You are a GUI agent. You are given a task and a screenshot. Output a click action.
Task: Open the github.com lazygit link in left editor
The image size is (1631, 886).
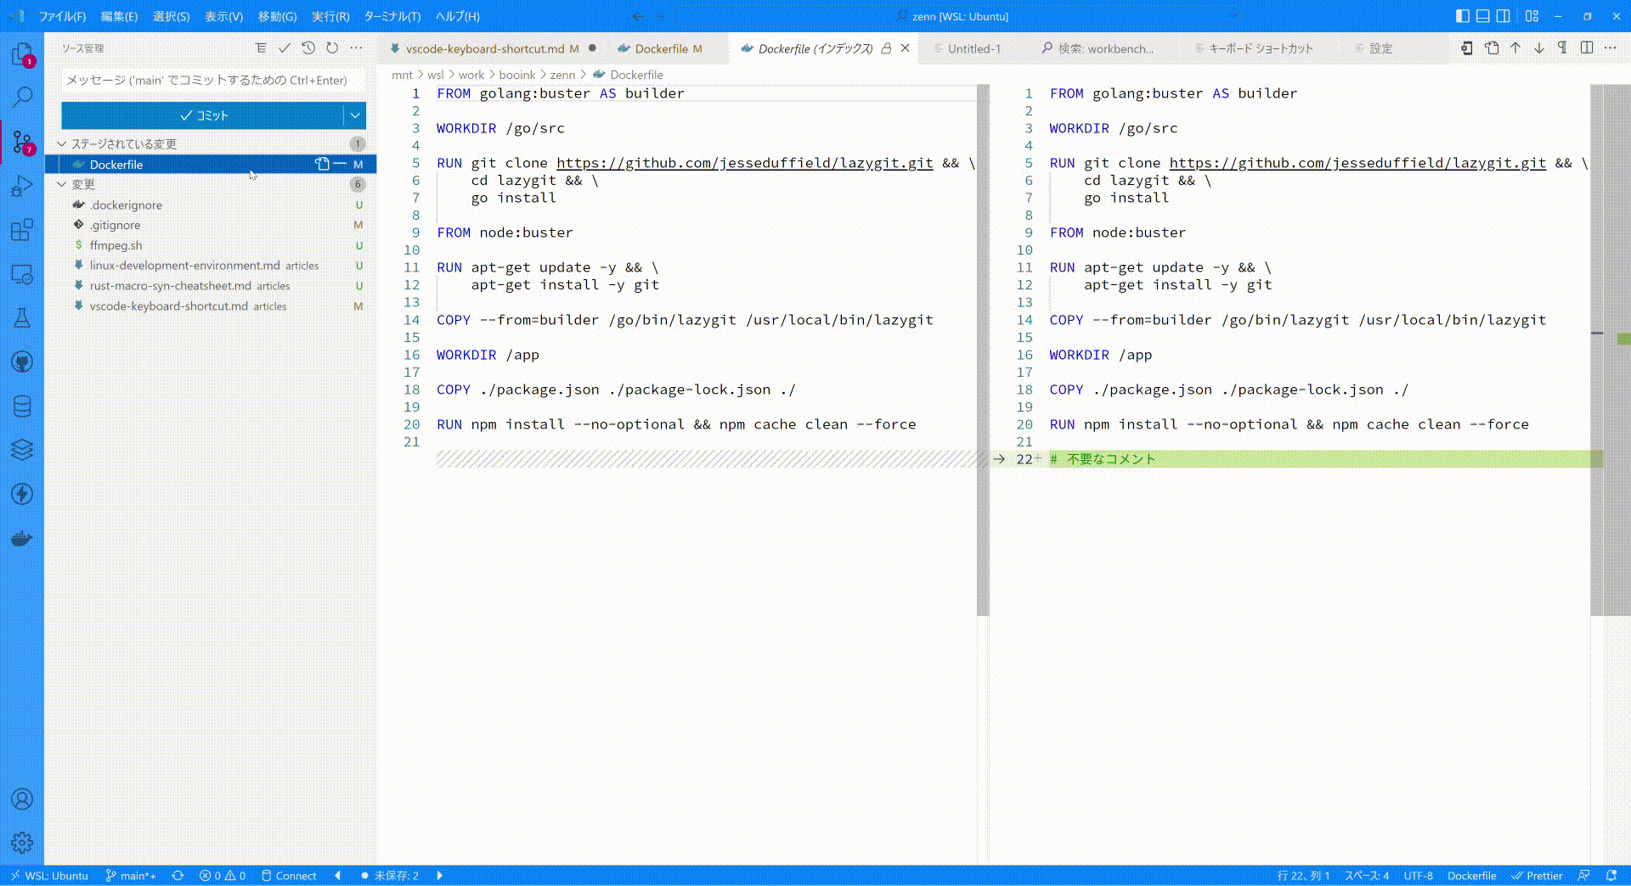click(744, 163)
